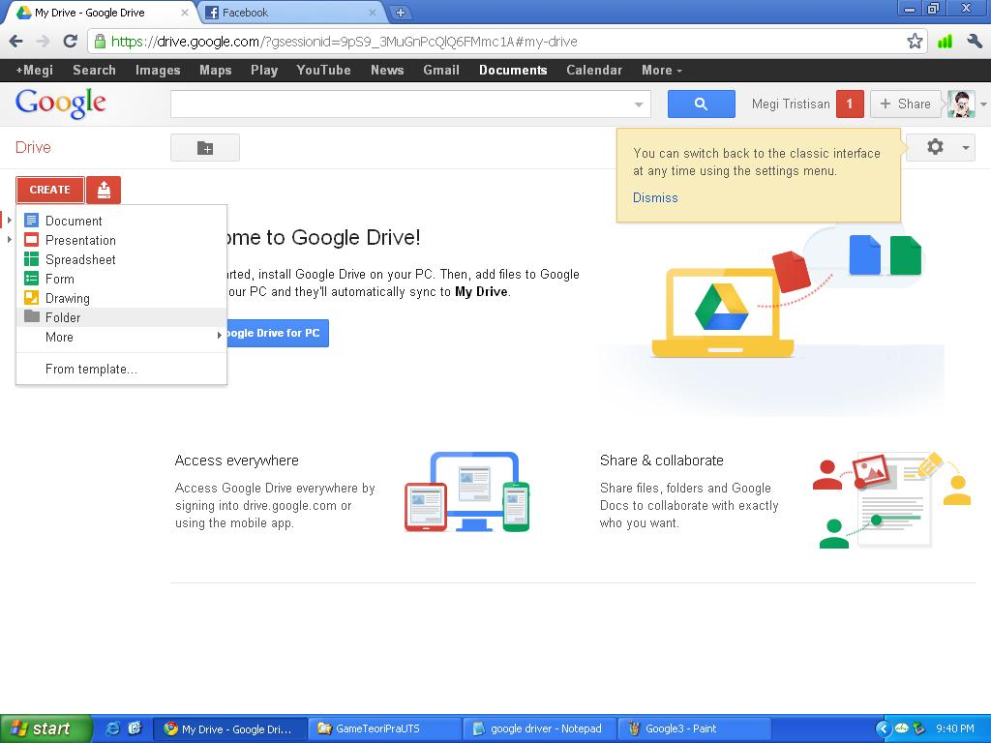This screenshot has width=991, height=743.
Task: Open new browser tab button
Action: click(400, 12)
